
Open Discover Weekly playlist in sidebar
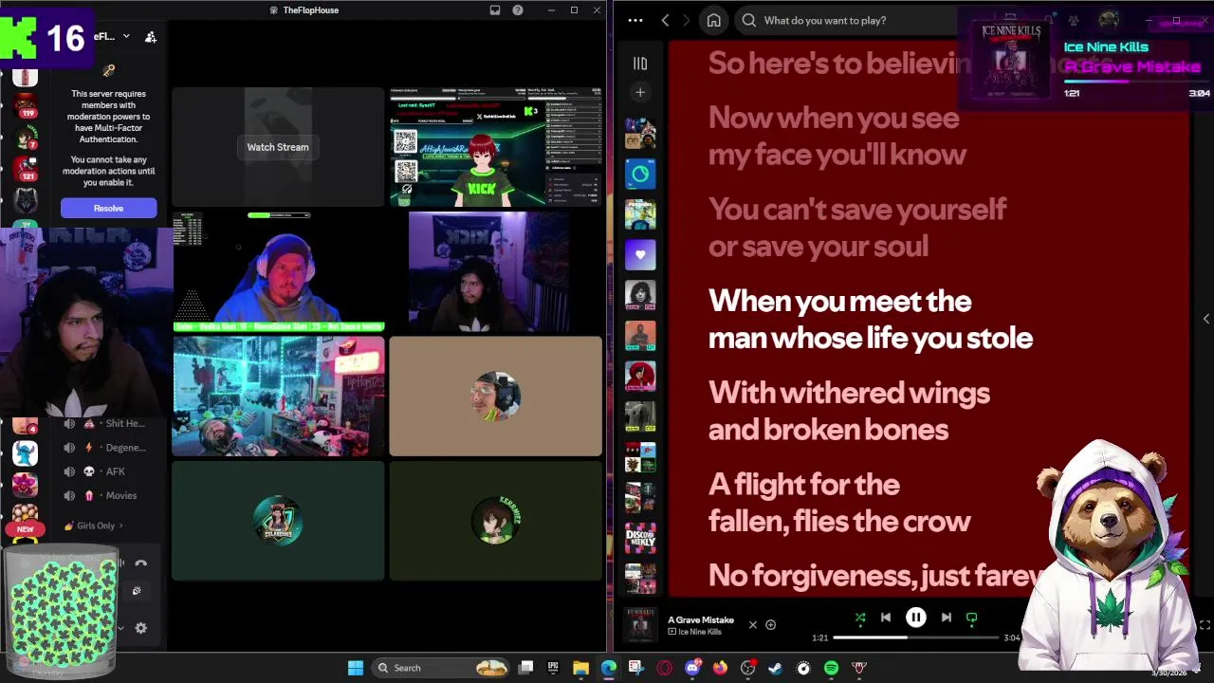[640, 538]
